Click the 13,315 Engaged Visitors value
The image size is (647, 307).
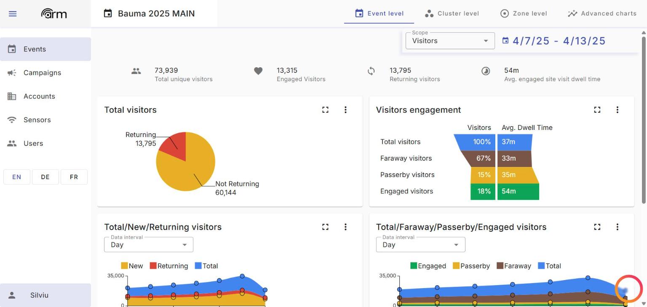pos(287,70)
